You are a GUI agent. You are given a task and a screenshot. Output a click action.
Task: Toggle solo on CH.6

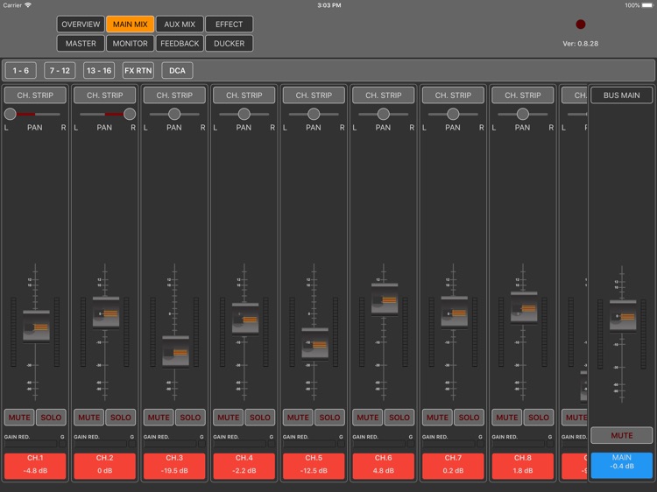click(399, 418)
